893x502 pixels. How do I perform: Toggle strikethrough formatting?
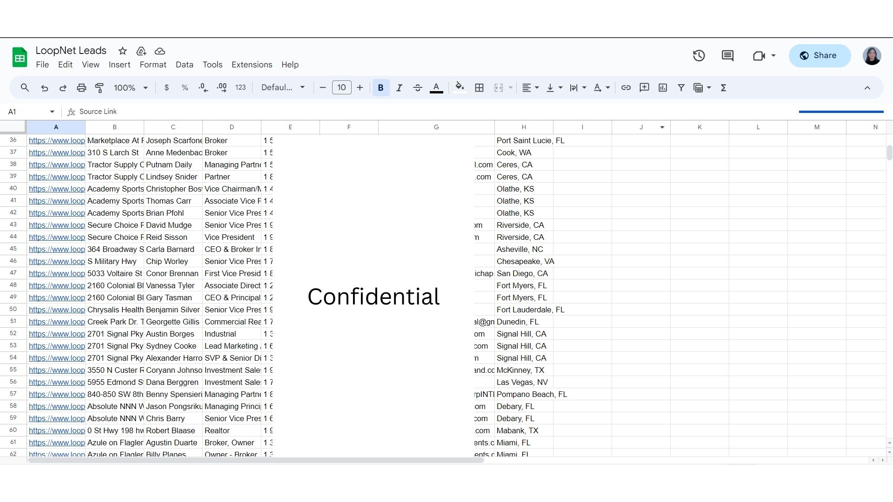coord(417,88)
